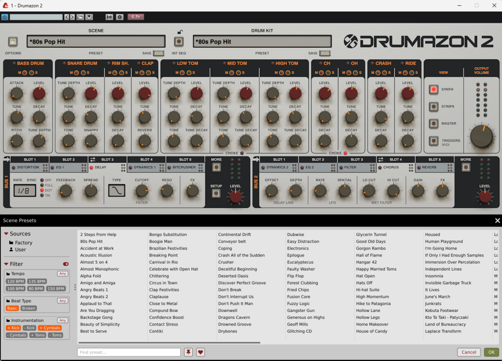Show favorites with the heart icon
This screenshot has height=361, width=502.
(201, 352)
